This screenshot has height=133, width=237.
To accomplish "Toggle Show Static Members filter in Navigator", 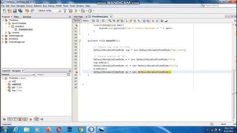I will [x=15, y=119].
